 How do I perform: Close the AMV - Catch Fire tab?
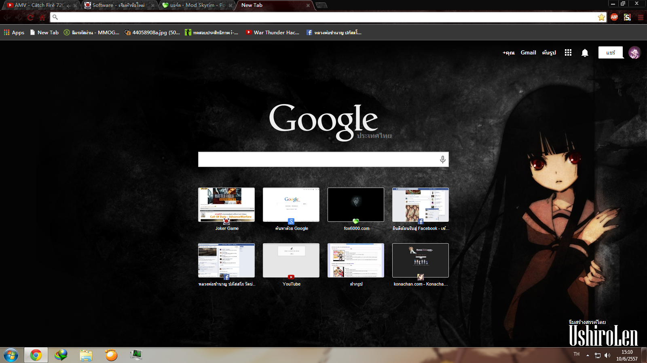[75, 6]
